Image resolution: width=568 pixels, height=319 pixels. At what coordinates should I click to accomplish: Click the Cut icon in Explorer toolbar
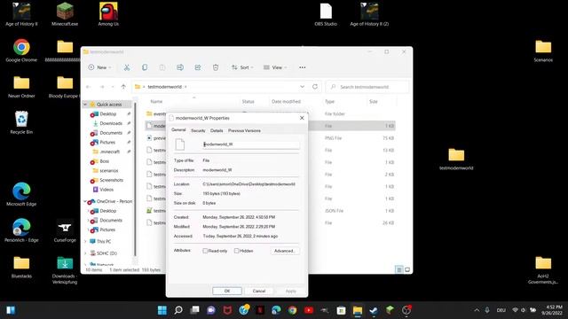(x=127, y=67)
